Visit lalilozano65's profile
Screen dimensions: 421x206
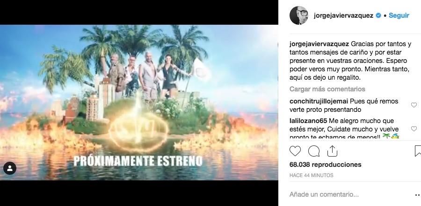coord(308,121)
